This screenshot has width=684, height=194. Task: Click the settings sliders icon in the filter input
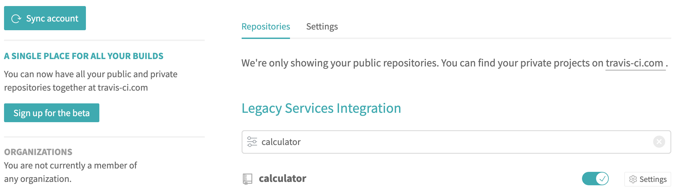[252, 142]
